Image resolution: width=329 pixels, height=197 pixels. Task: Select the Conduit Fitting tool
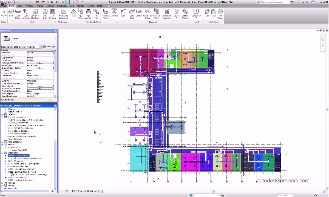[x=156, y=14]
